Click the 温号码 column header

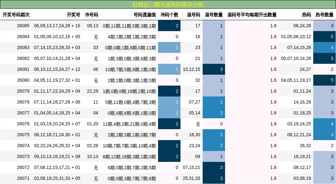point(194,15)
